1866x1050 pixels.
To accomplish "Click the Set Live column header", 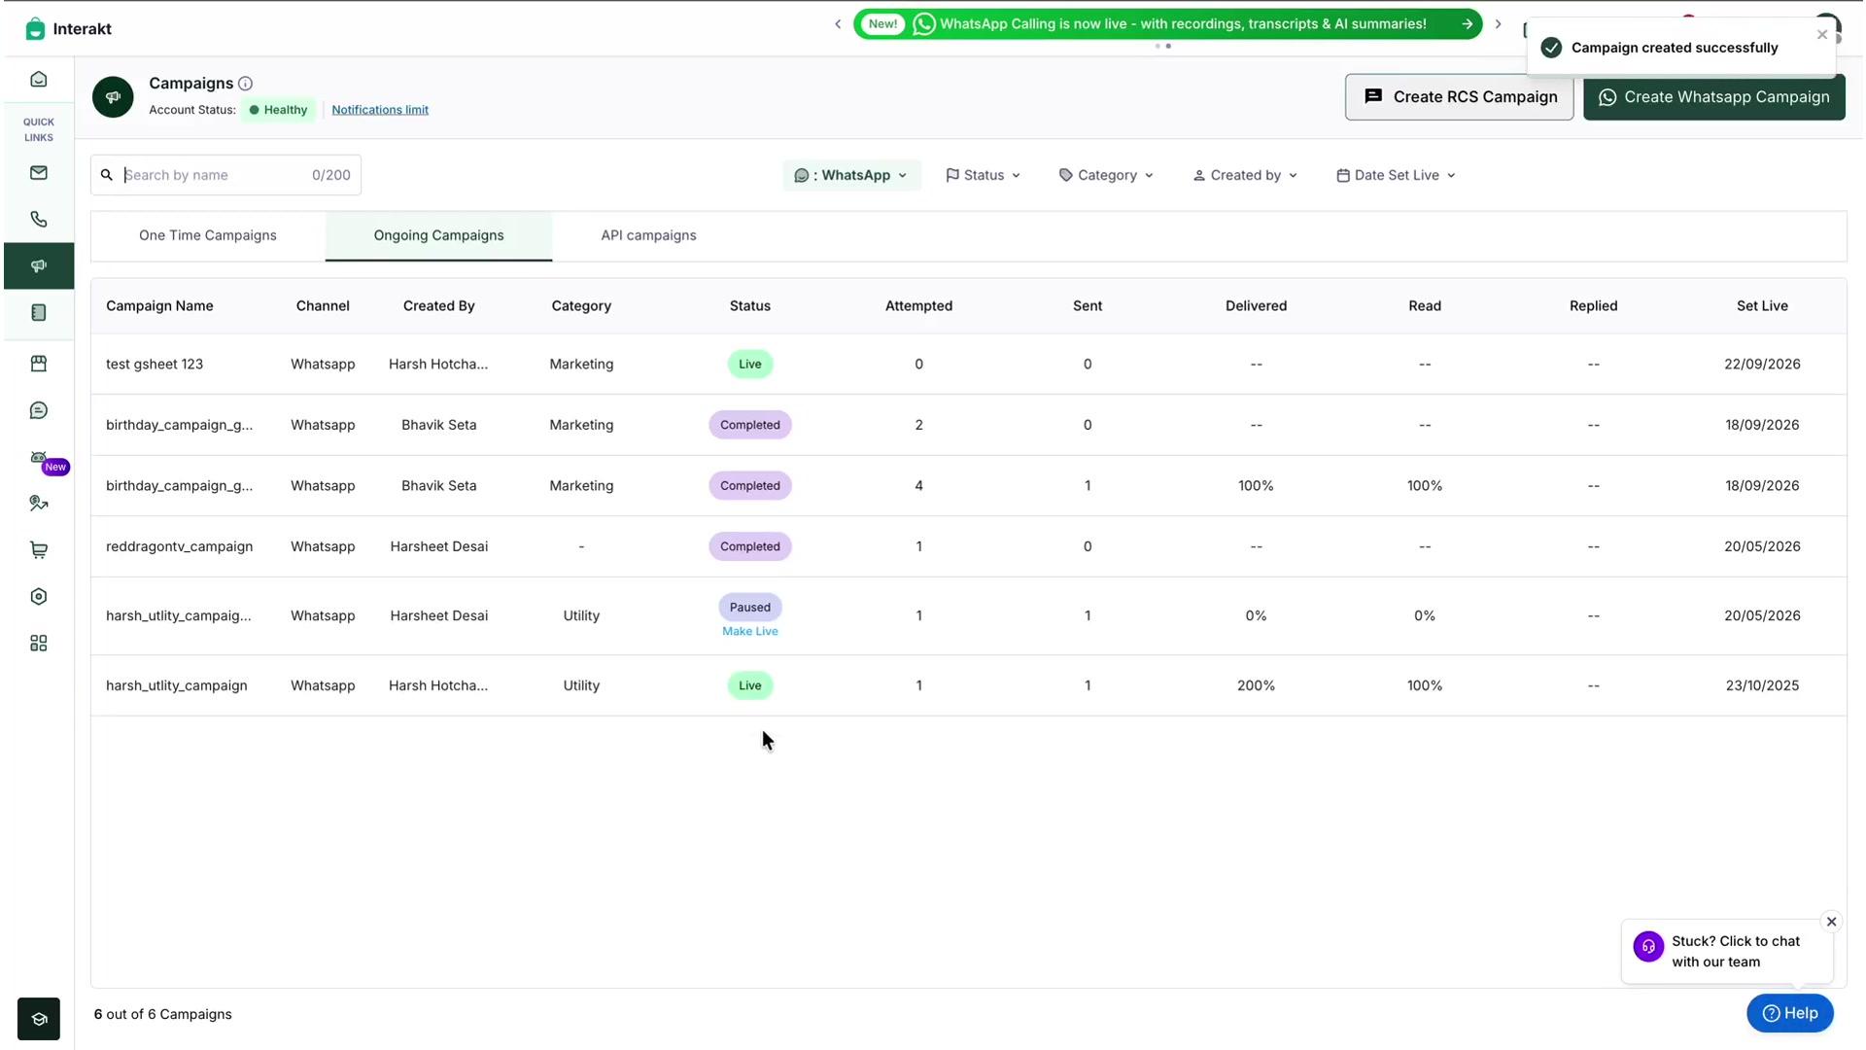I will (1762, 305).
